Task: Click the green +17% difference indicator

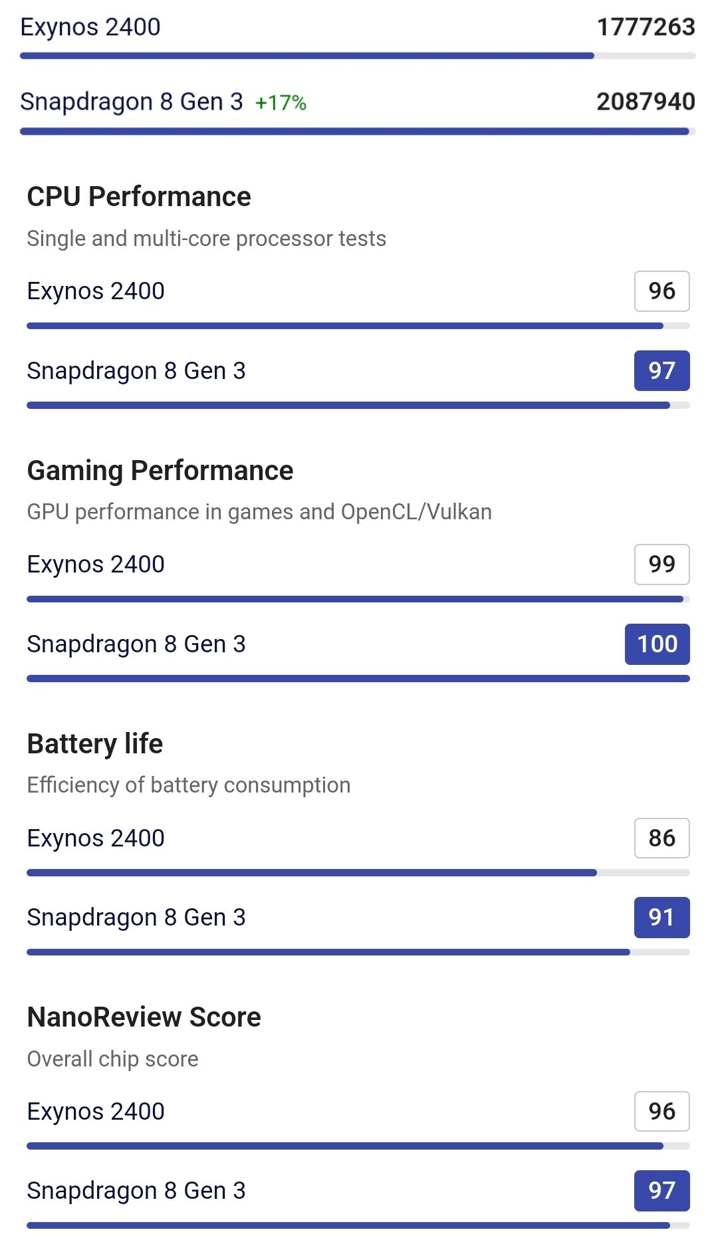Action: [281, 103]
